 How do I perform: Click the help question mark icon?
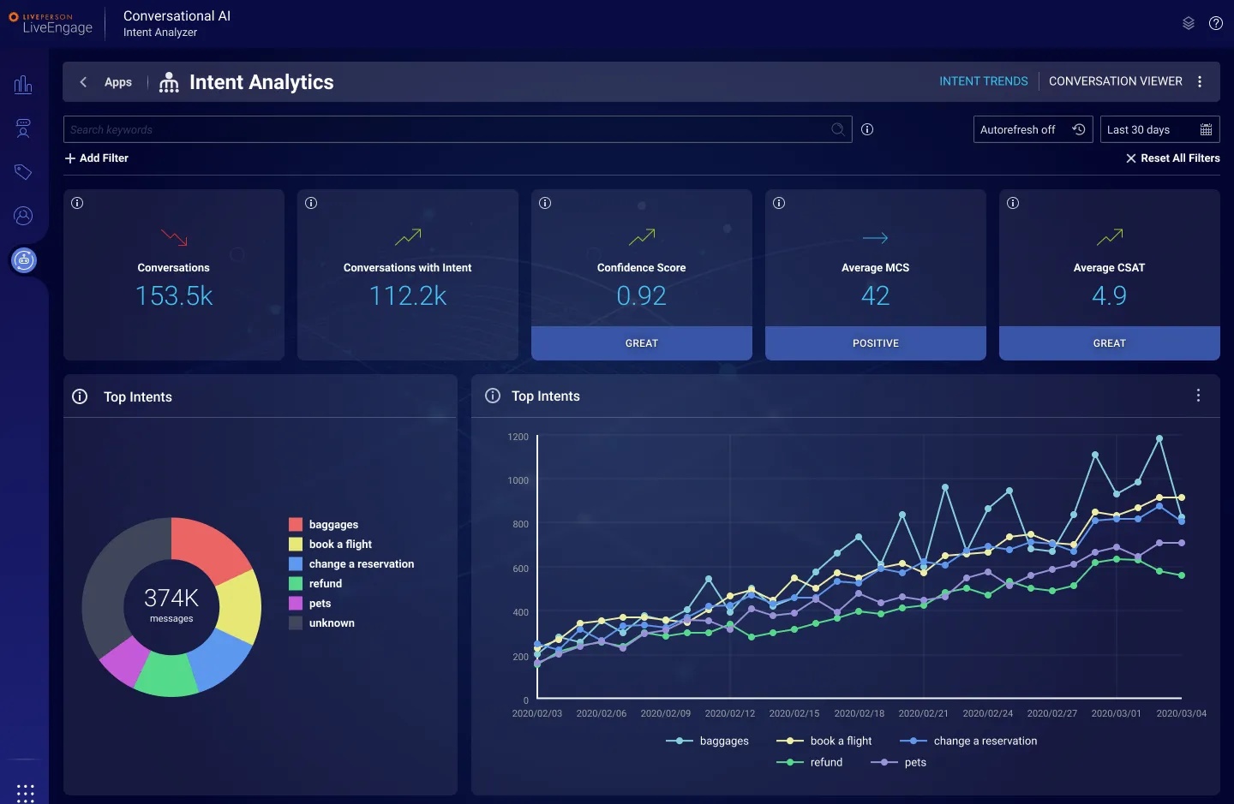click(1215, 23)
